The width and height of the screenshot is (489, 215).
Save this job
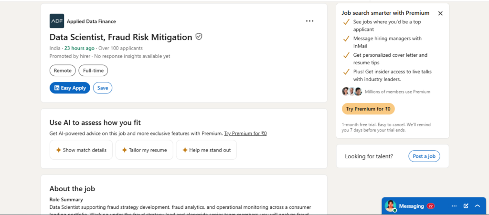click(103, 88)
